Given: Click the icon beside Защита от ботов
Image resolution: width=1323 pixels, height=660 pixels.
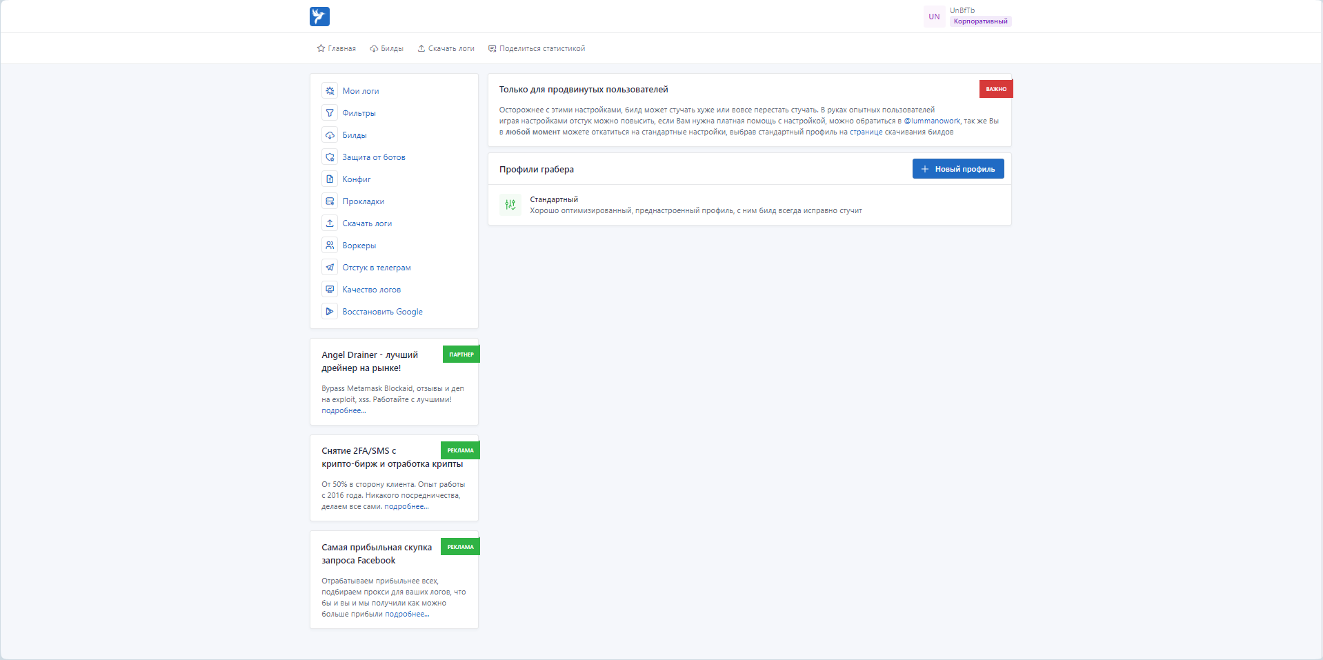Looking at the screenshot, I should [x=330, y=157].
